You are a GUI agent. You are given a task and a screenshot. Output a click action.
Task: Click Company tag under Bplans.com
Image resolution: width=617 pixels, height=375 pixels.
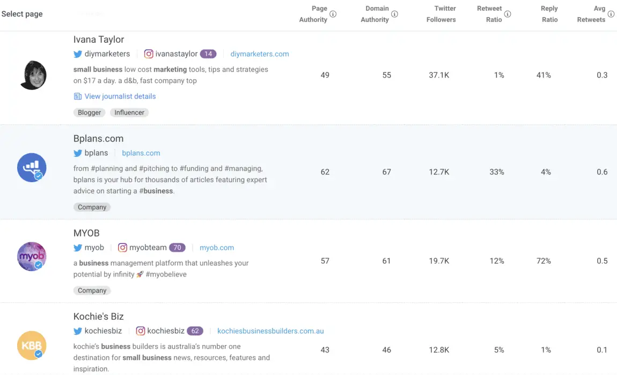click(92, 207)
